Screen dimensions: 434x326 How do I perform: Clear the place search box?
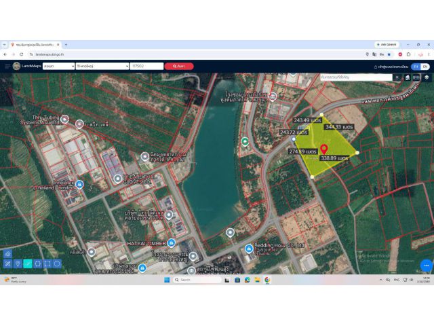pos(397,77)
